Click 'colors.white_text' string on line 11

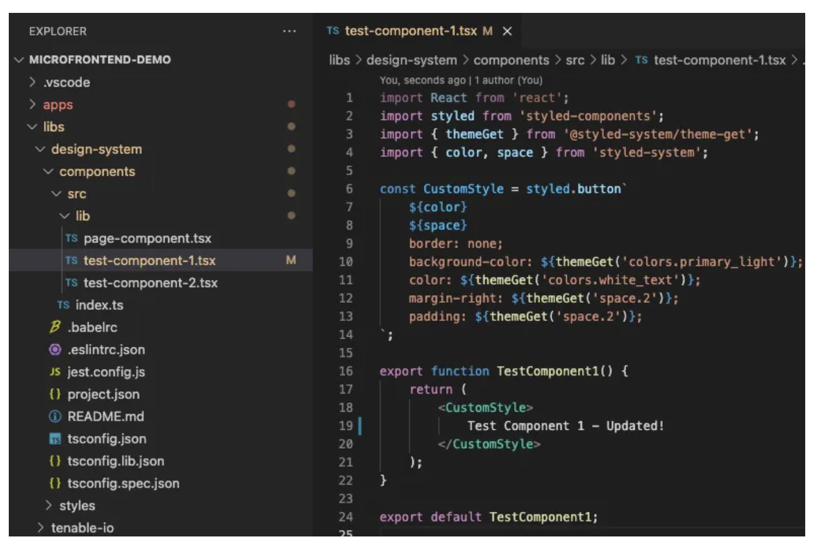pyautogui.click(x=610, y=280)
